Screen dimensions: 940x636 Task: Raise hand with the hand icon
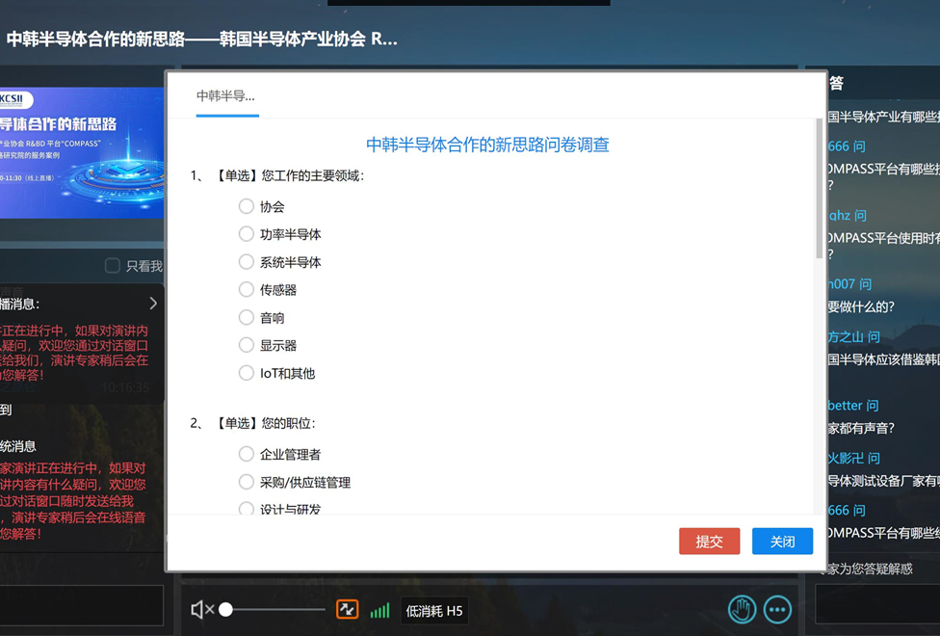742,610
